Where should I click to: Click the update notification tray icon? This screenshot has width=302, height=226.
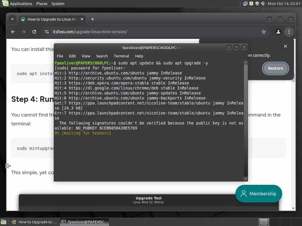click(x=251, y=4)
